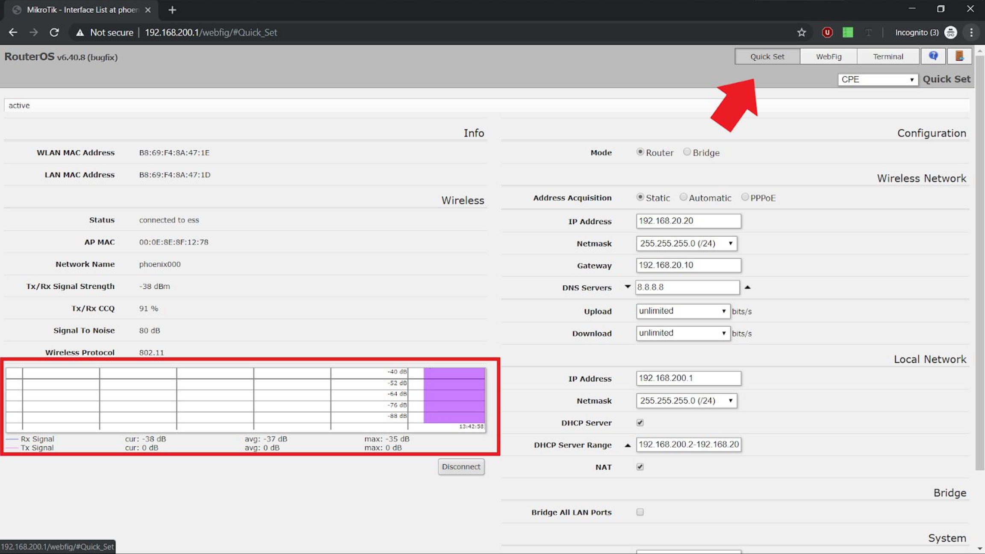Click the Wireless Network IP Address field
985x554 pixels.
click(x=688, y=221)
